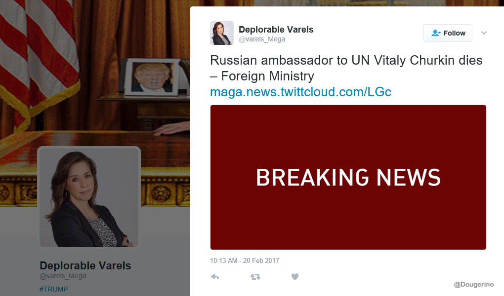Click the tweet text about the Russian ambassador

[x=346, y=68]
